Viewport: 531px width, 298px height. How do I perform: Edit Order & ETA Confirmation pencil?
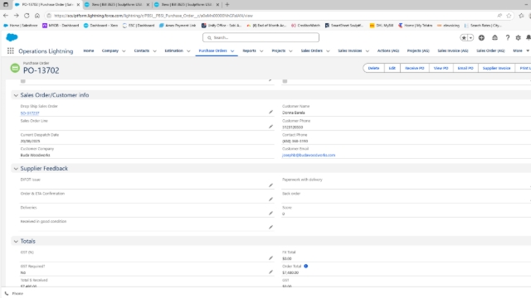point(270,199)
